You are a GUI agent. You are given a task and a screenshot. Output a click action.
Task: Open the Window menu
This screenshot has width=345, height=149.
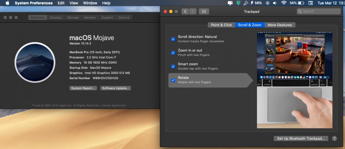[x=90, y=3]
